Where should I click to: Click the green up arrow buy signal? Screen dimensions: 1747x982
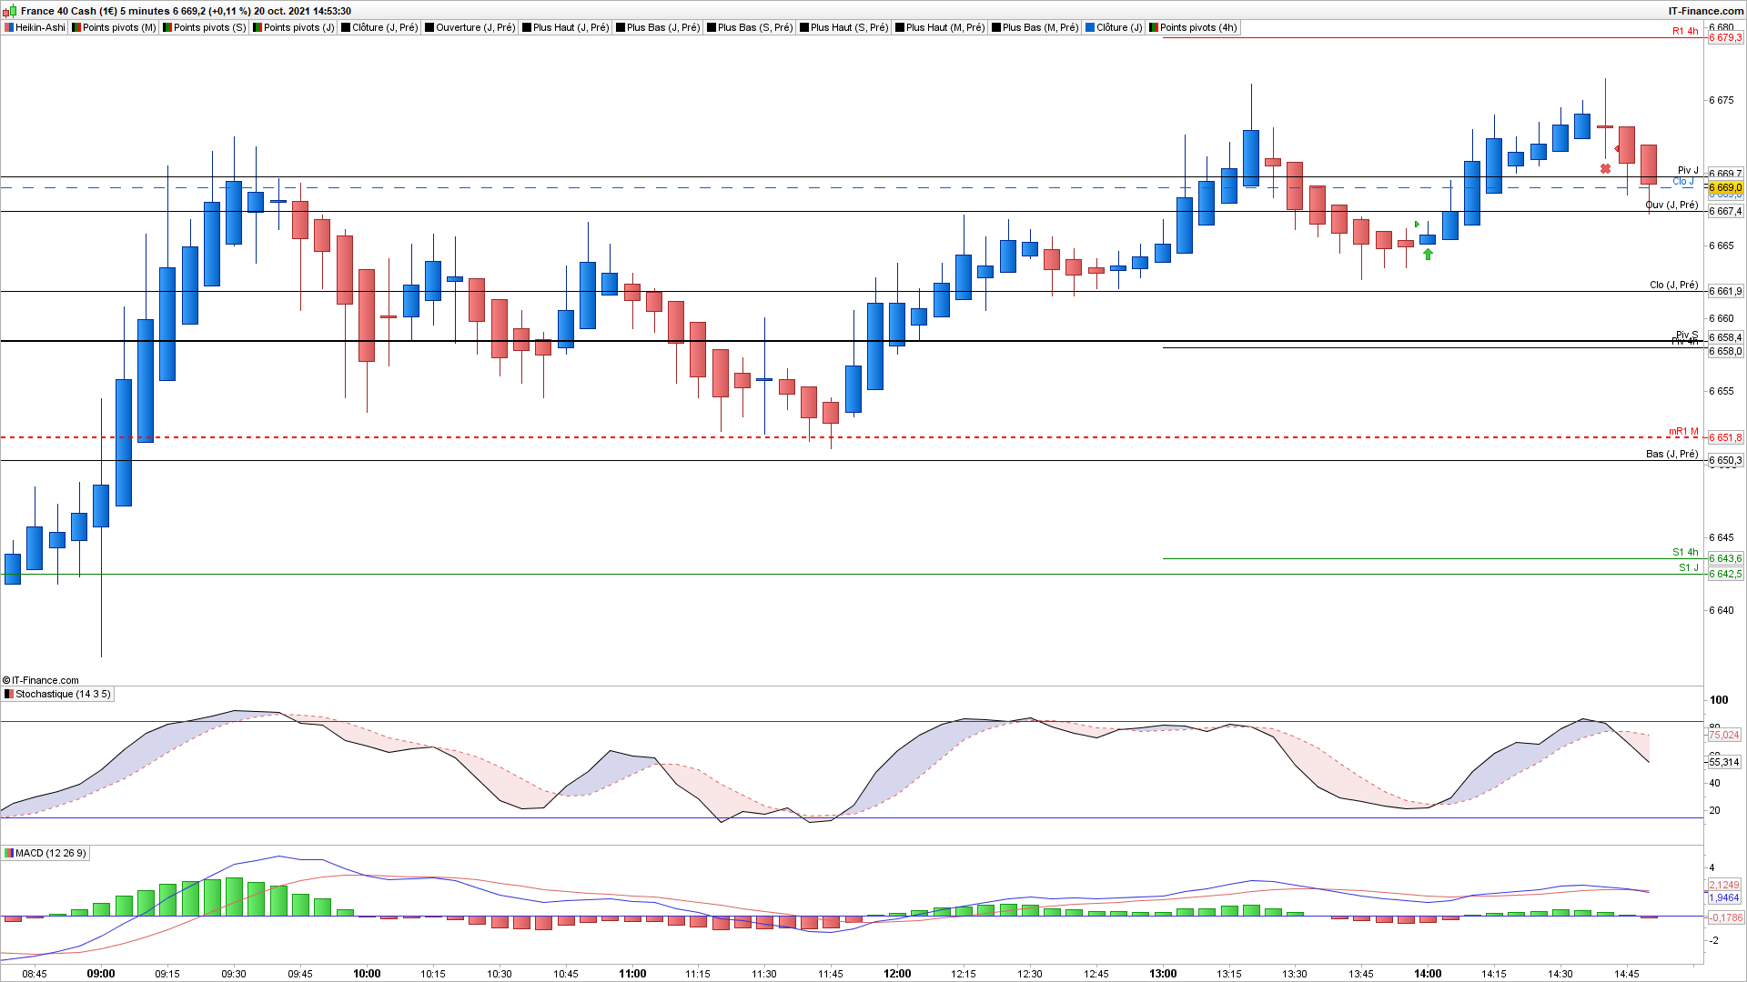click(1428, 255)
